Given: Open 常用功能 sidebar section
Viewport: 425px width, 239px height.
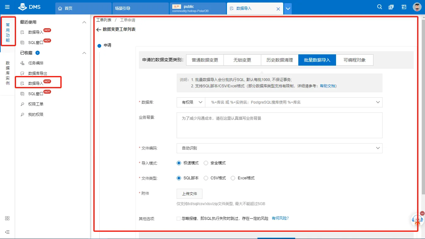Looking at the screenshot, I should pos(8,32).
